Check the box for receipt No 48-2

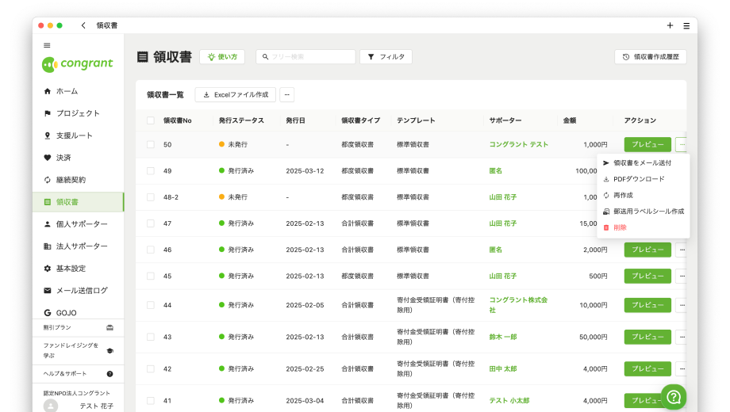point(151,197)
